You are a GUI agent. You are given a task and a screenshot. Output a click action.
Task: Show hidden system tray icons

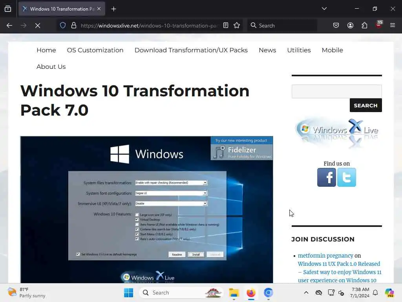click(x=306, y=293)
